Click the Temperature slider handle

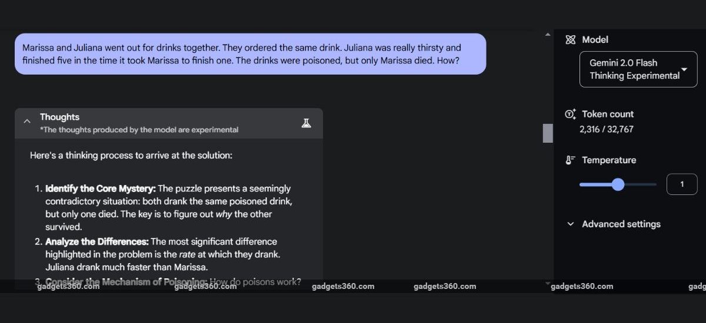[x=618, y=184]
